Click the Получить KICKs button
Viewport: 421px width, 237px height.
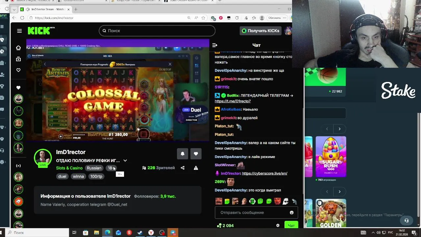[261, 31]
